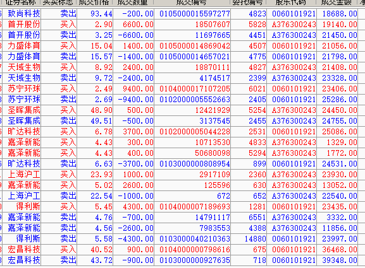
Task: Click price 3.25 in the 首开股份 sell row
Action: coord(104,35)
